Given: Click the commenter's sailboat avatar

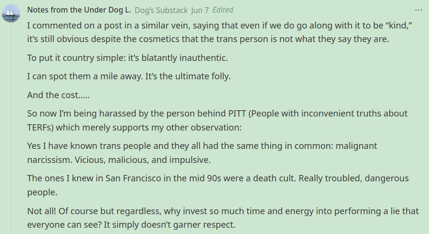Looking at the screenshot, I should [11, 13].
